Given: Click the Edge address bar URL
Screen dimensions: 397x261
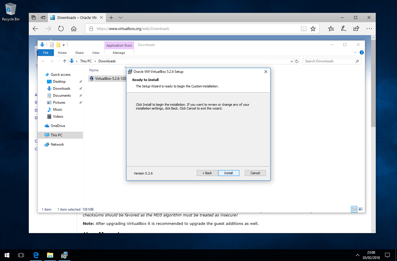Looking at the screenshot, I should (133, 29).
